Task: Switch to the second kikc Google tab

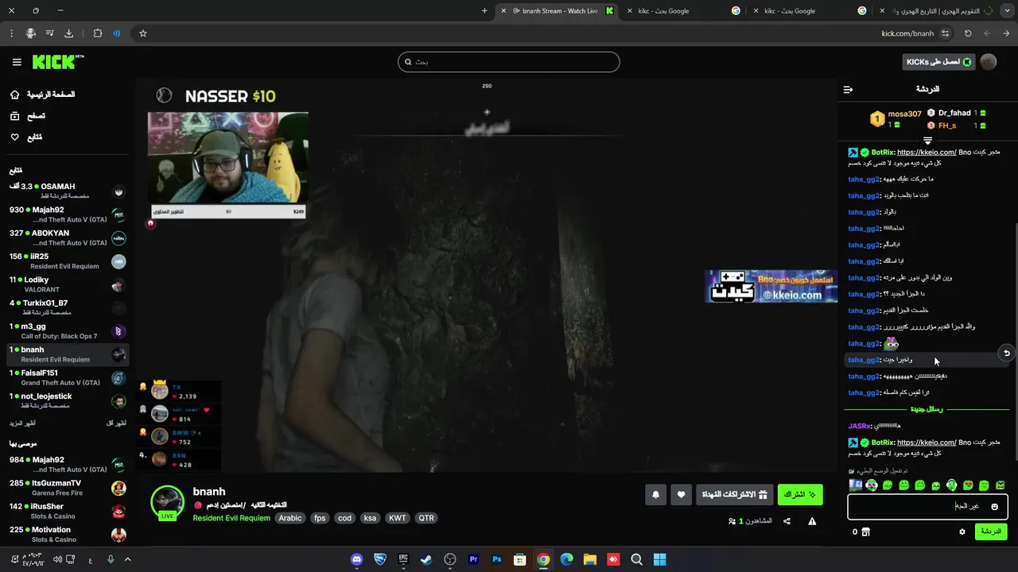Action: click(x=810, y=10)
